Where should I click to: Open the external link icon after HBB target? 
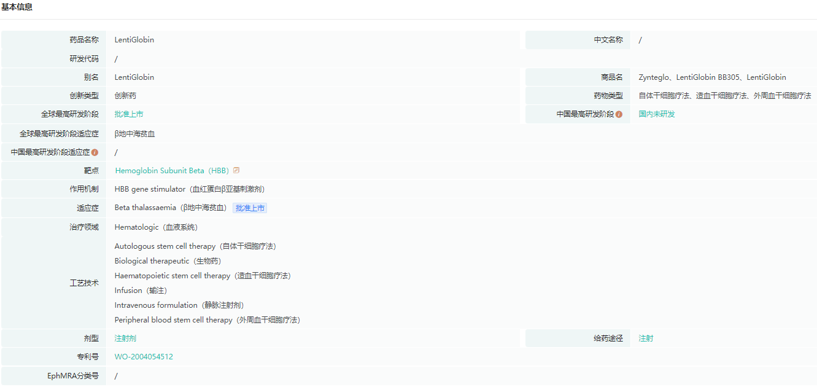coord(236,170)
